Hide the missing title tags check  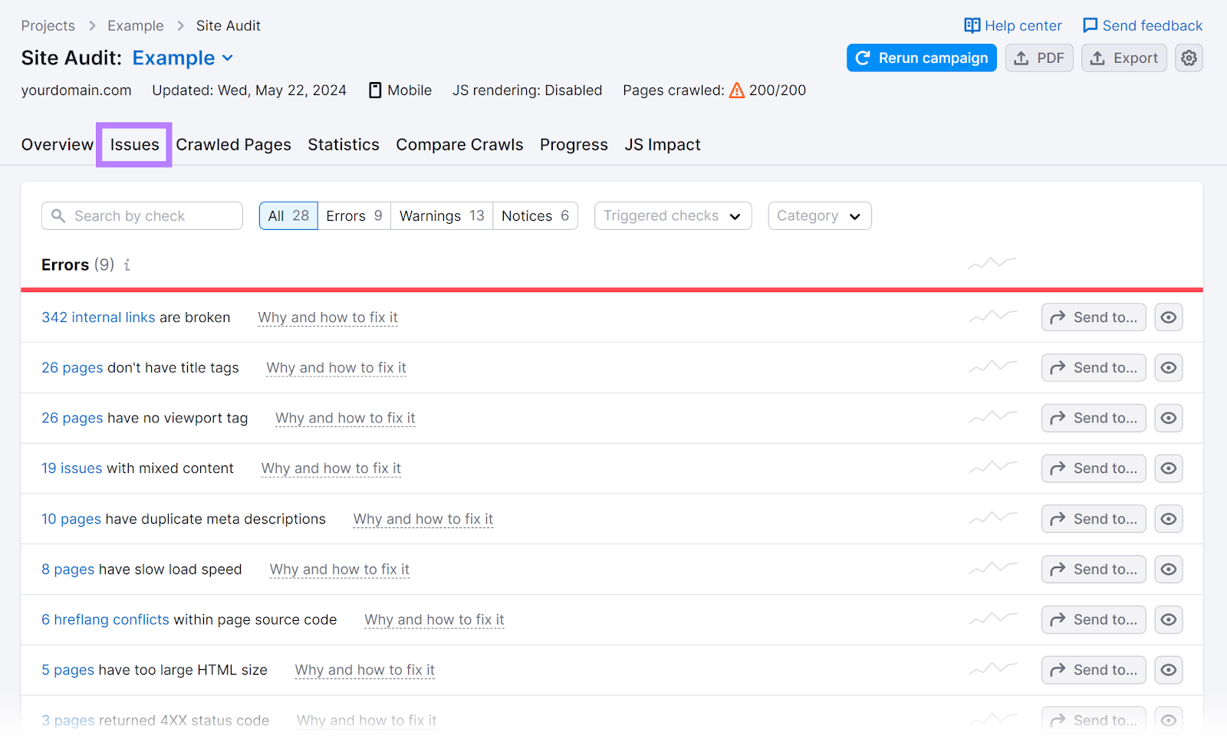1168,368
